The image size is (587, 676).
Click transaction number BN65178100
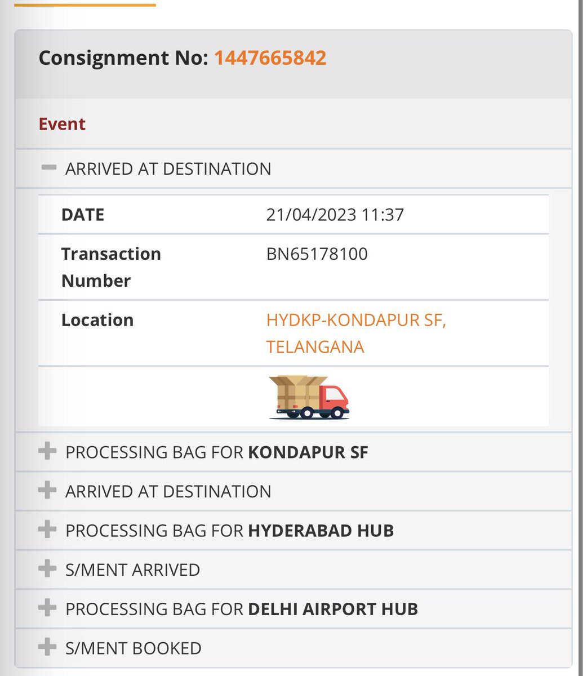317,254
